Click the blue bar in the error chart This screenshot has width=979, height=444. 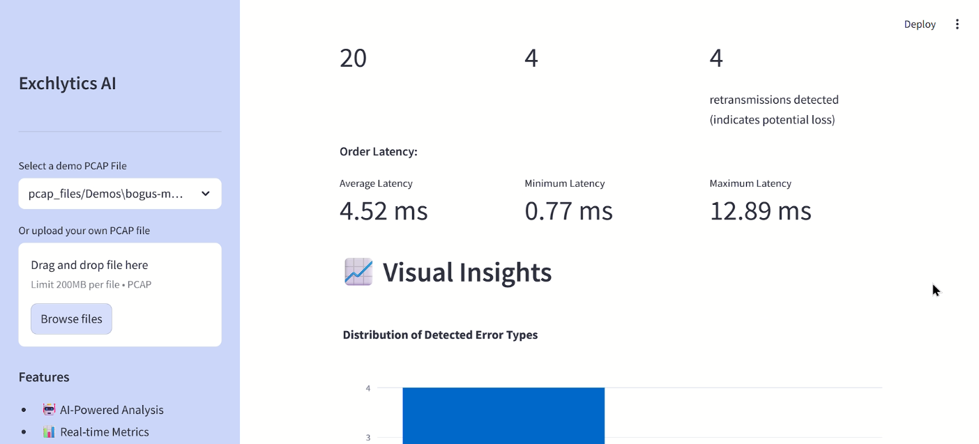[x=503, y=415]
